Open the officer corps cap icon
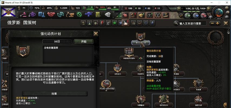The width and height of the screenshot is (231, 108). click(108, 15)
